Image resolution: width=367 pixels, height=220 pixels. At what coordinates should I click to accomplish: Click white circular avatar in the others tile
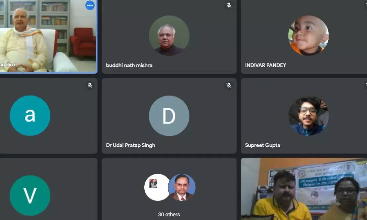157,187
